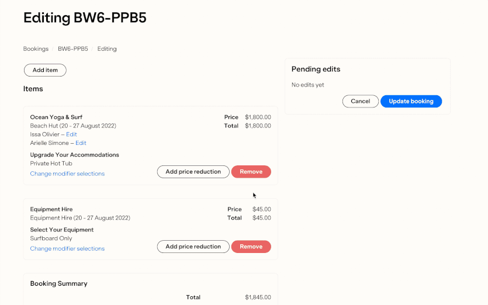The height and width of the screenshot is (305, 488).
Task: Edit guest Arielle Simone
Action: (81, 143)
